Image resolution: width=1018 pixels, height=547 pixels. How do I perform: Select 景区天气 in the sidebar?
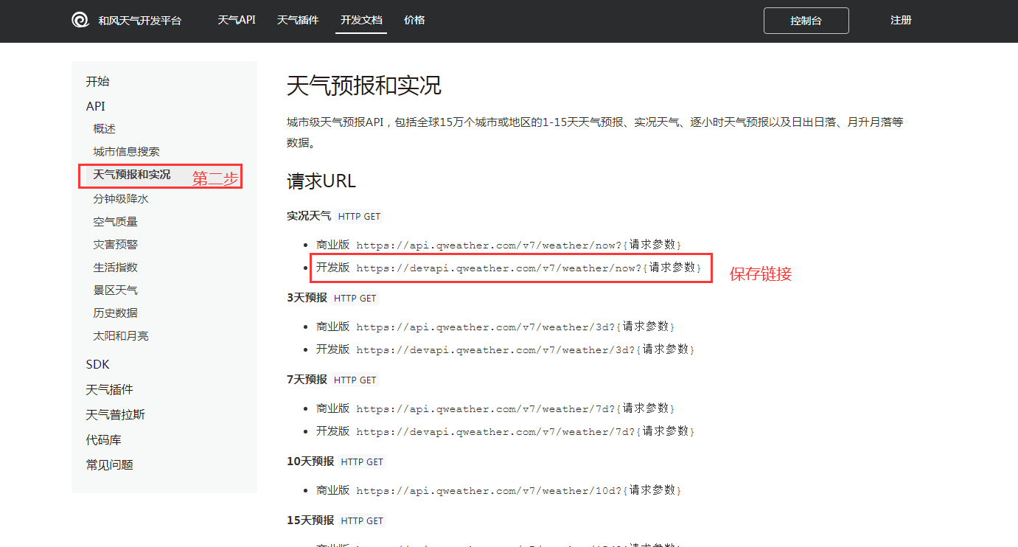[115, 290]
